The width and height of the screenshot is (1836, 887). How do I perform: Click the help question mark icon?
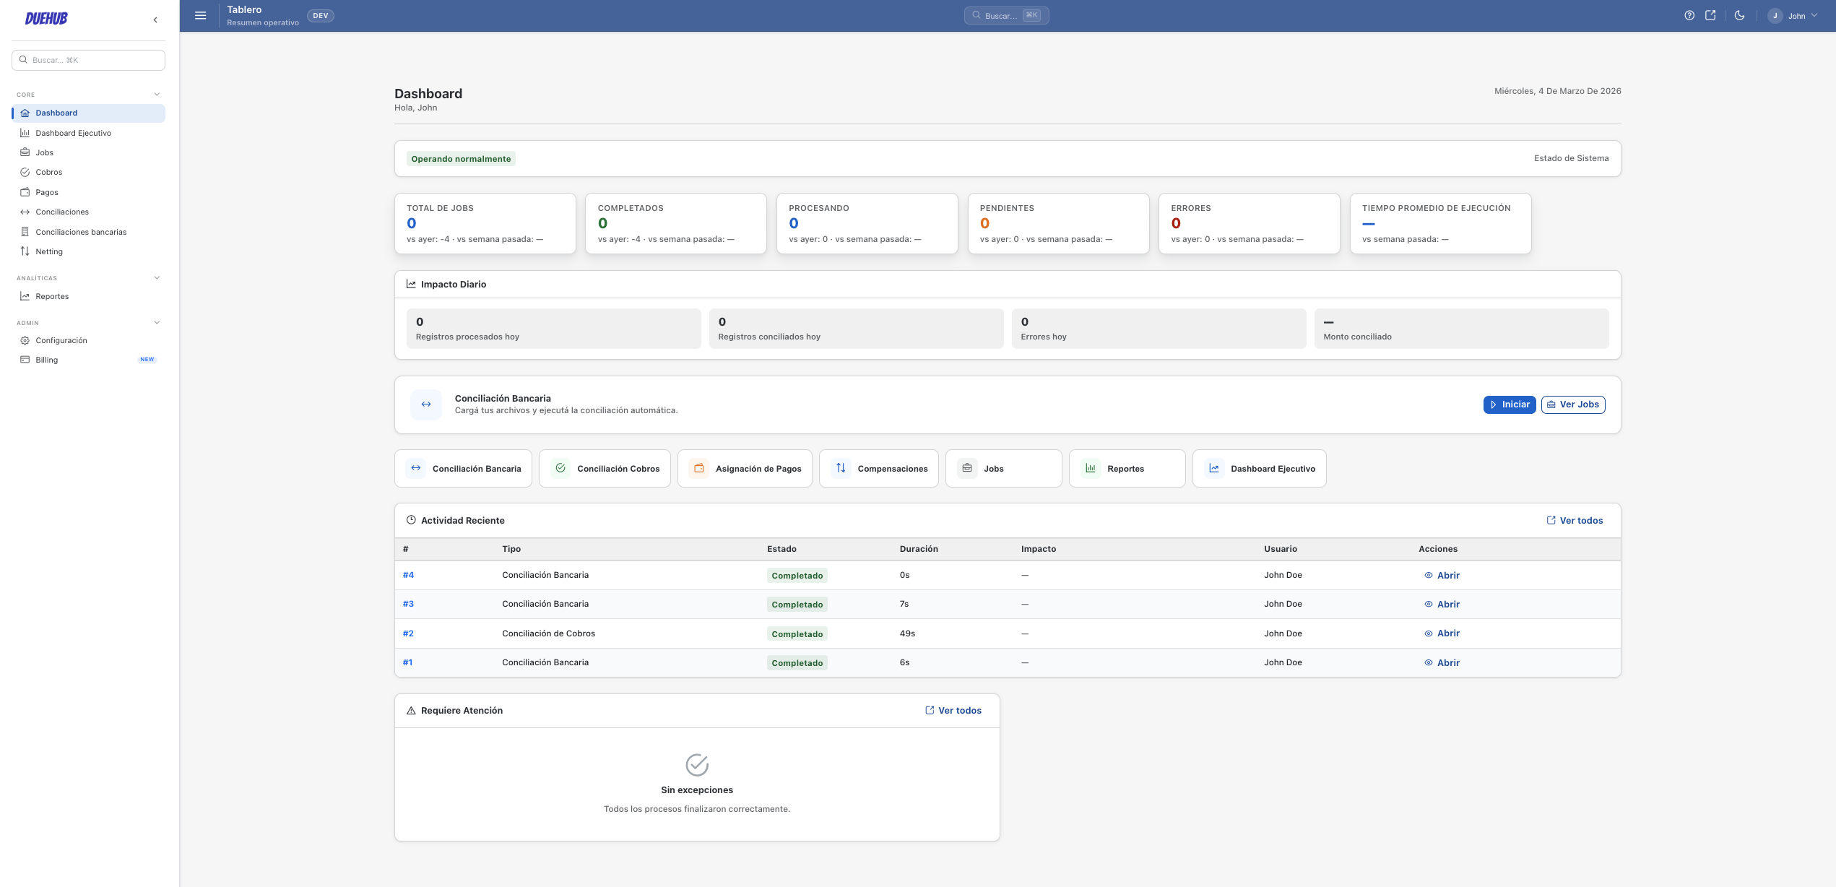1689,15
